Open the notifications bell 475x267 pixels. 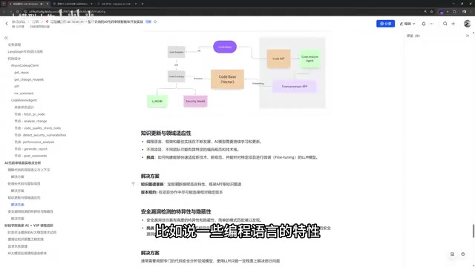(x=424, y=24)
